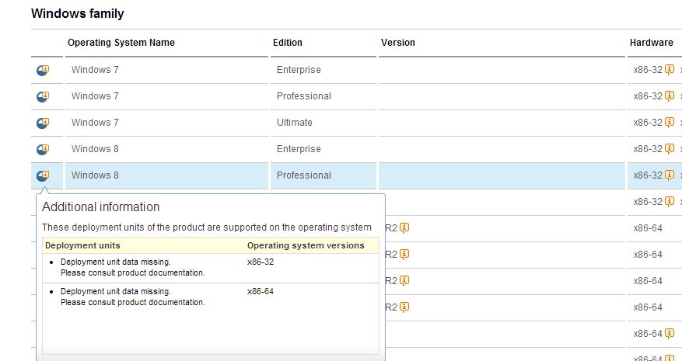Screen dimensions: 682x361
Task: Click x86-32 hardware text in Windows 7 Ultimate row
Action: tap(648, 123)
